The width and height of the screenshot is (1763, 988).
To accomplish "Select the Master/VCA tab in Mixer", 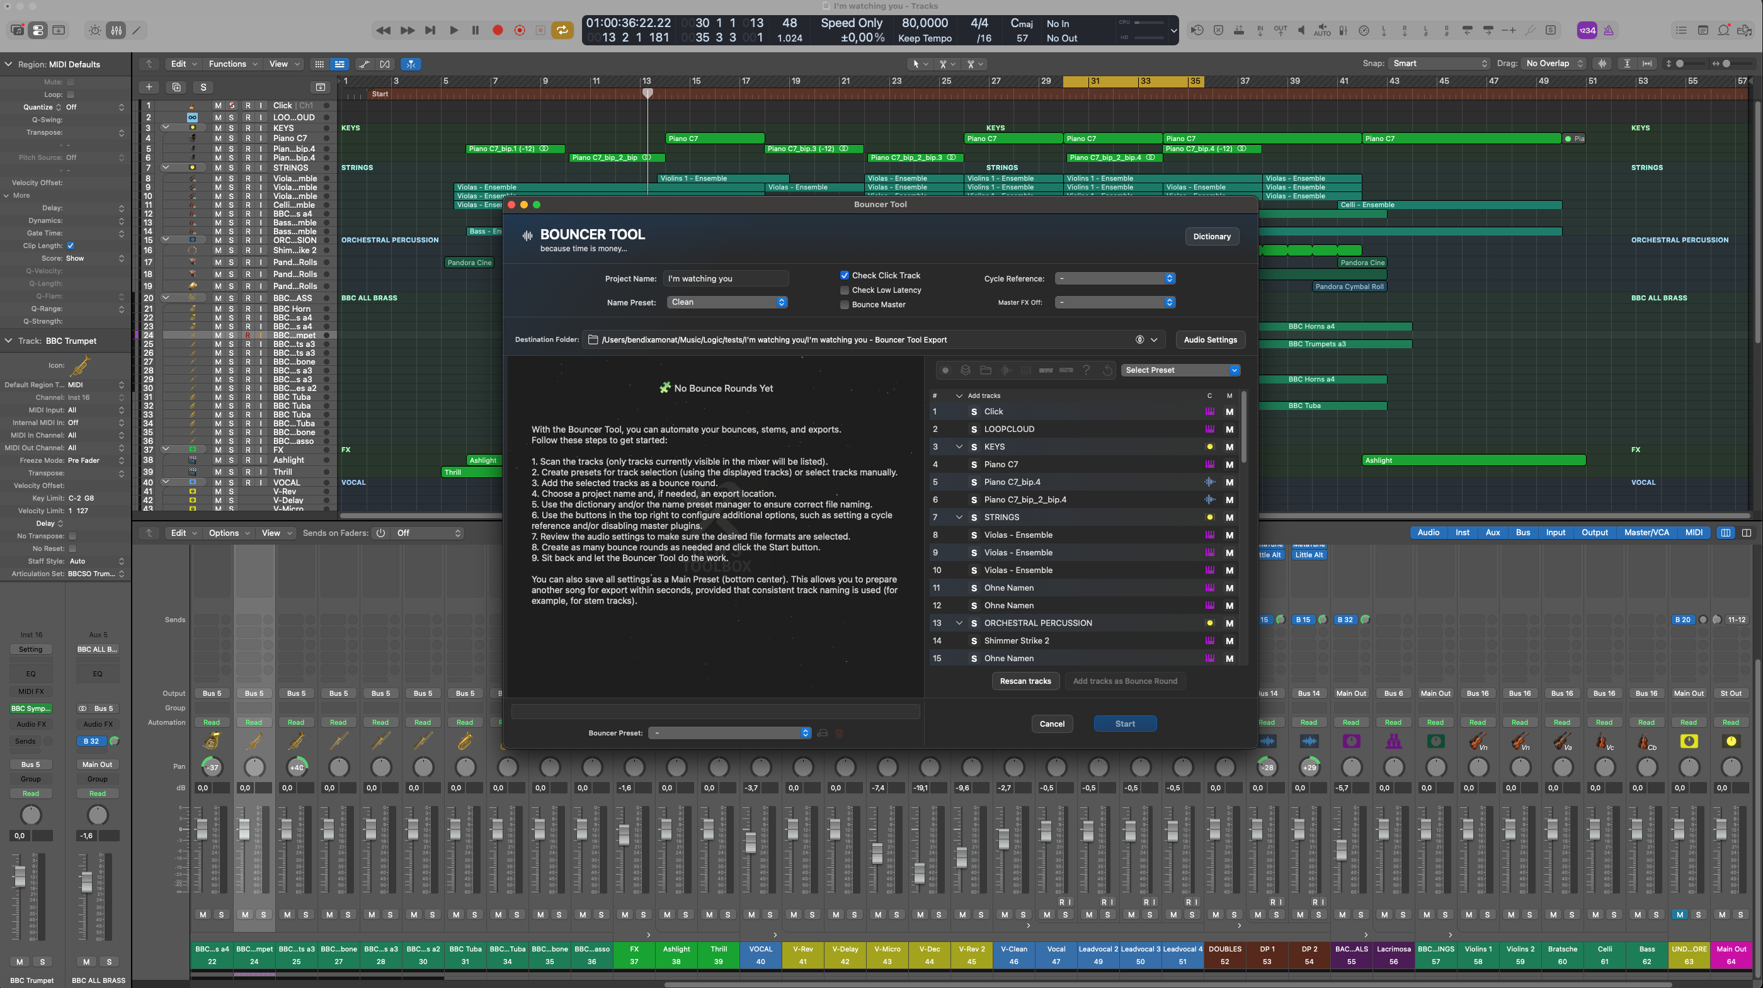I will click(1646, 532).
